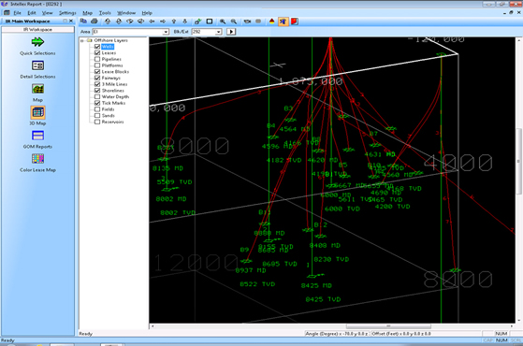The width and height of the screenshot is (523, 346).
Task: Open the Window menu
Action: (126, 13)
